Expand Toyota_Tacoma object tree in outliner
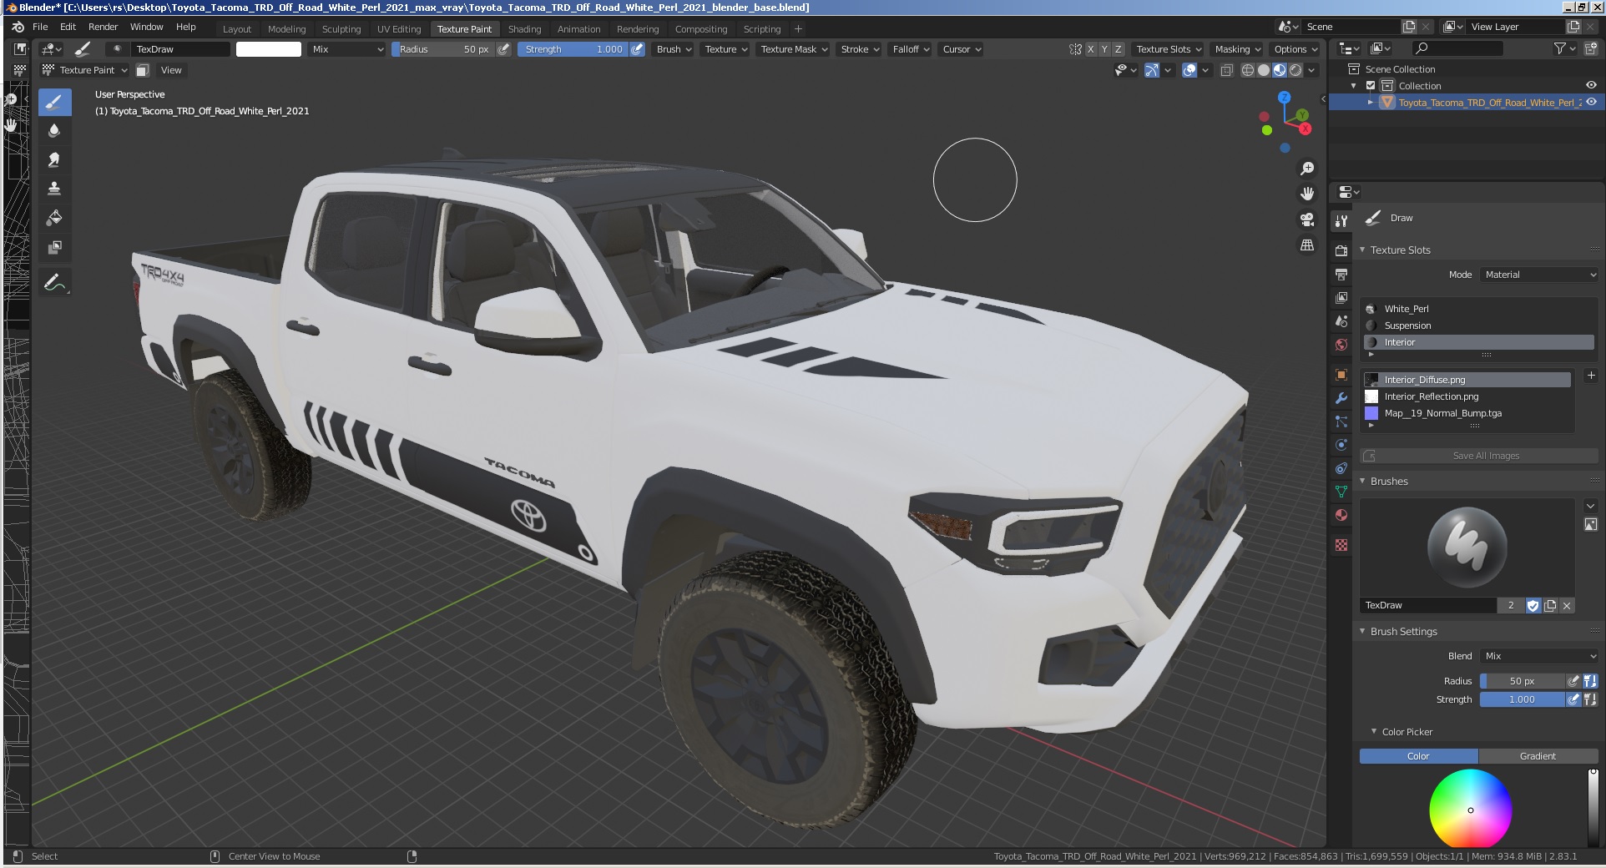1606x868 pixels. [1370, 102]
